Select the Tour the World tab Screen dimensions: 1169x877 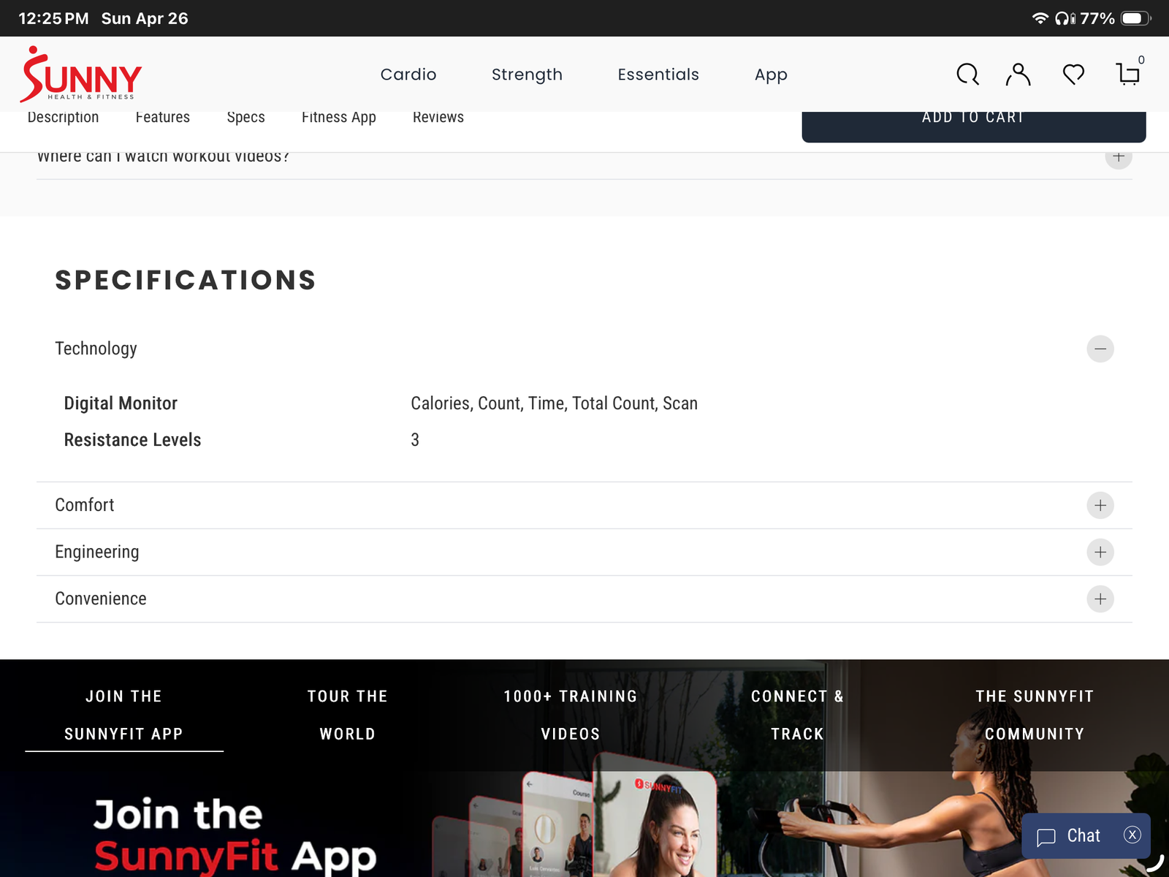(x=347, y=715)
